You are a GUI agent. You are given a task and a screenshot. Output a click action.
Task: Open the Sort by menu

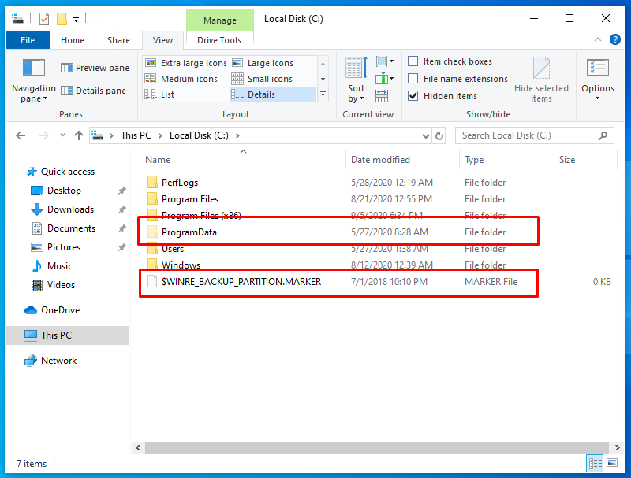(357, 80)
